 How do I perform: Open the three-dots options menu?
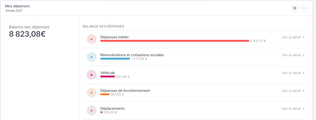(x=304, y=8)
